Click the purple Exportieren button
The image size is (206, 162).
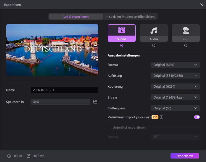(x=185, y=156)
